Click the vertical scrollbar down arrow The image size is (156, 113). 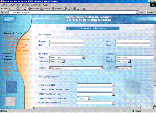(x=155, y=105)
